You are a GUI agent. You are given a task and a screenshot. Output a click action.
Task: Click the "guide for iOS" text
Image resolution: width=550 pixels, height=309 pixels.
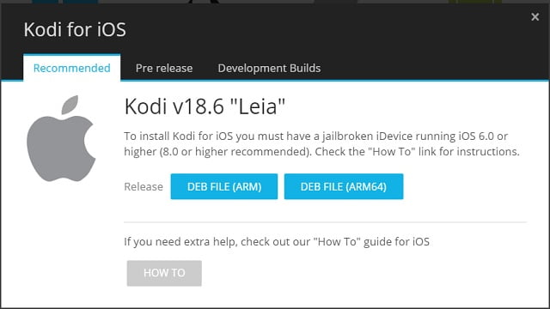coord(396,242)
